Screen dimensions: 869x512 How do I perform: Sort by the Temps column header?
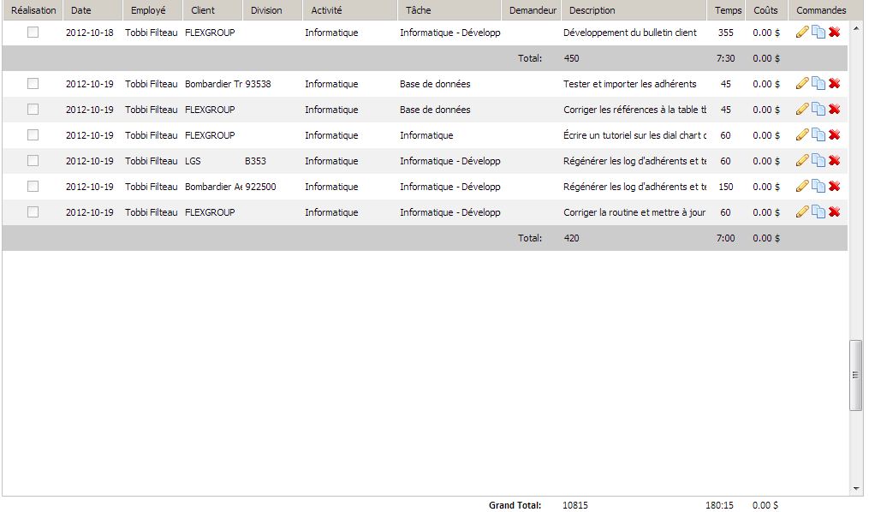[727, 10]
